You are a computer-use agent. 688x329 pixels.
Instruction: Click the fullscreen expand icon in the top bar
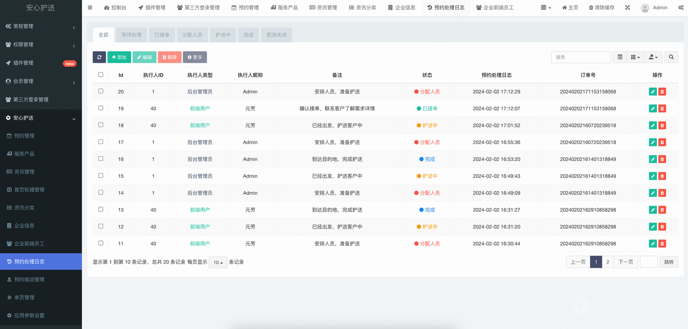pyautogui.click(x=627, y=8)
